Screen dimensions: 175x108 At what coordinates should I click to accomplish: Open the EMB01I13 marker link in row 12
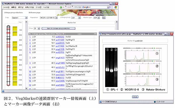pyautogui.click(x=60, y=78)
